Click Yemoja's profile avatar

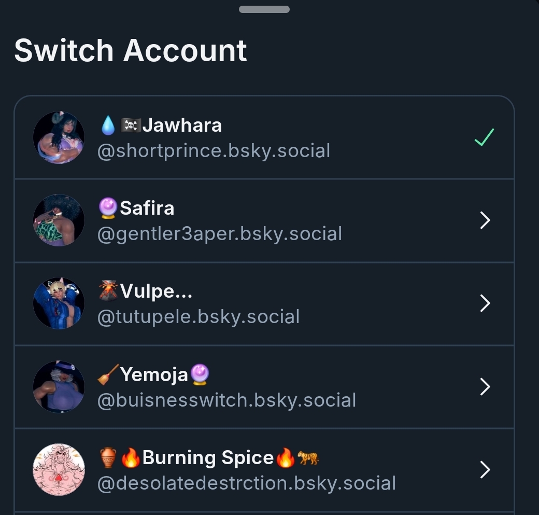click(59, 386)
